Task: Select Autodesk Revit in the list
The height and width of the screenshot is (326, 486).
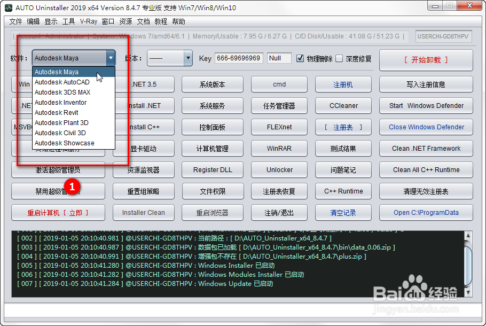Action: pos(74,113)
